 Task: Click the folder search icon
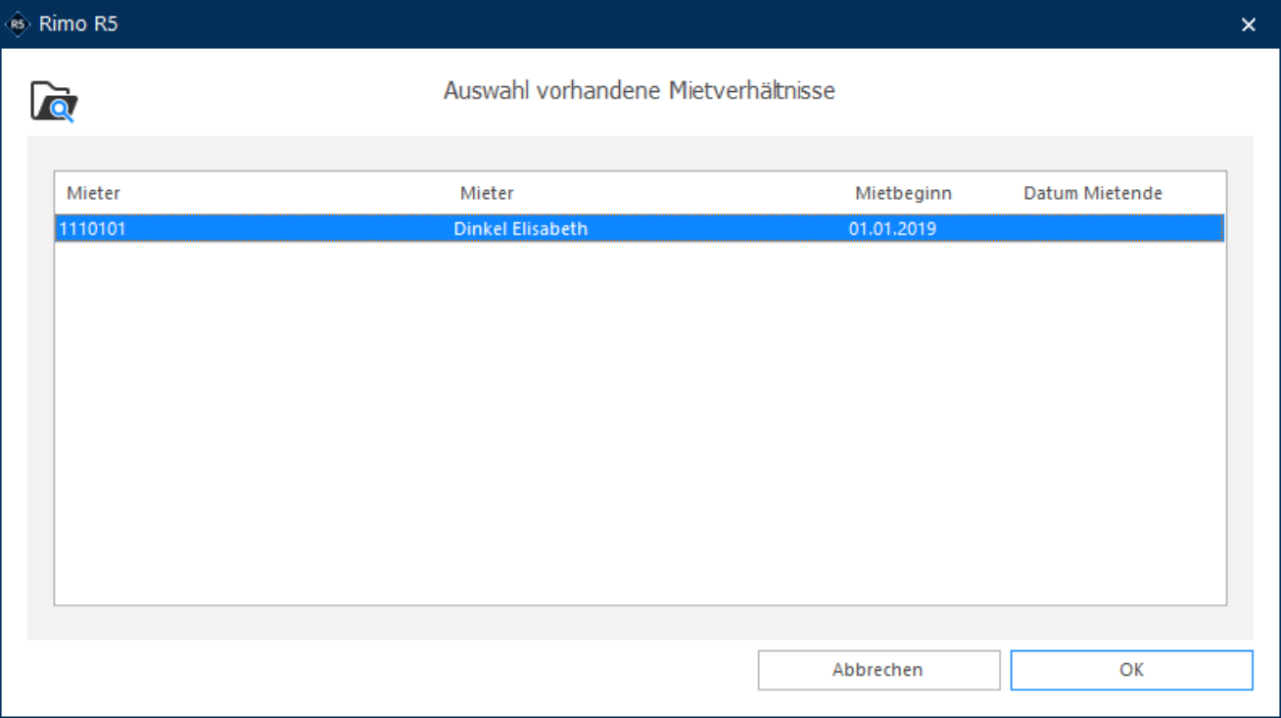[54, 101]
